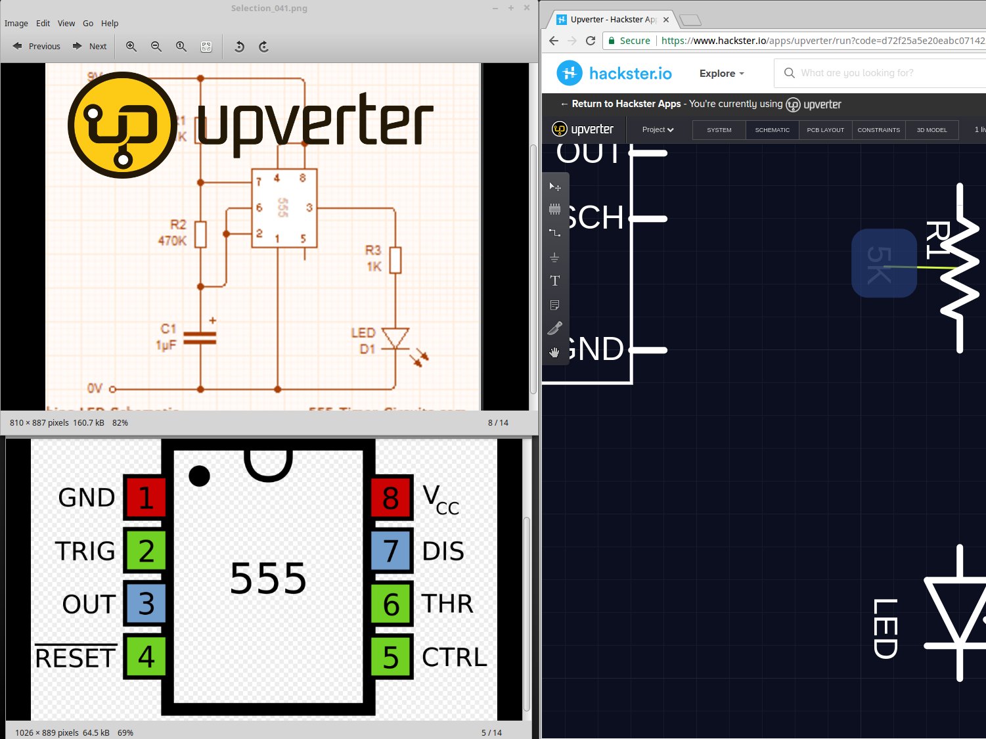Screen dimensions: 986x739
Task: Switch to the PCB LAYOUT tab
Action: [825, 129]
